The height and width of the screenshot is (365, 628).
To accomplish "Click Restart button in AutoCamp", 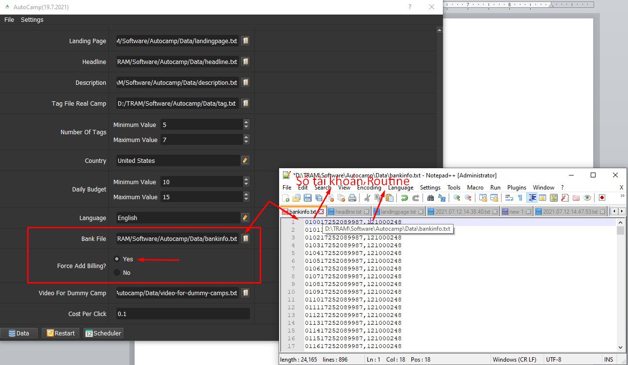I will [x=61, y=333].
